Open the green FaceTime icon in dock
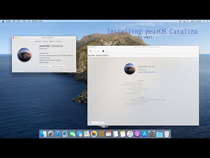The width and height of the screenshot is (210, 158). click(72, 134)
